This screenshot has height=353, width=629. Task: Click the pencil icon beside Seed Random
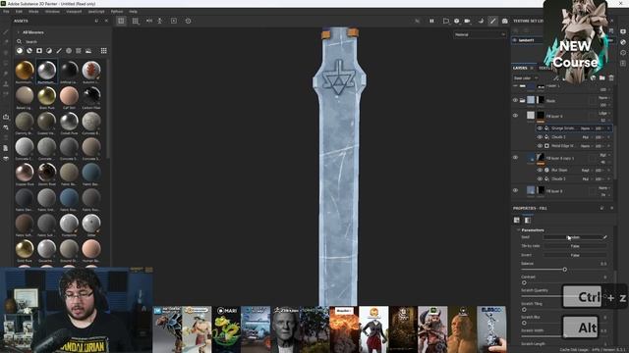coord(605,237)
